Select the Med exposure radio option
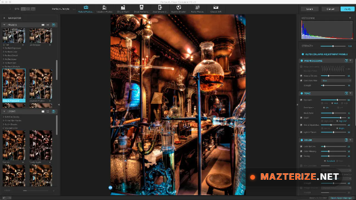Image resolution: width=356 pixels, height=200 pixels. (332, 103)
